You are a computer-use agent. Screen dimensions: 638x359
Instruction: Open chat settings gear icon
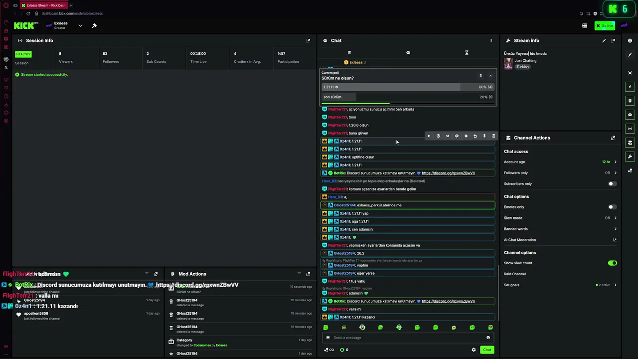pyautogui.click(x=474, y=350)
